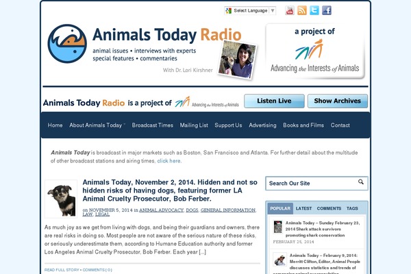Click the 'With Dr. Lori Kirshner' text
411x274 pixels.
[x=188, y=71]
